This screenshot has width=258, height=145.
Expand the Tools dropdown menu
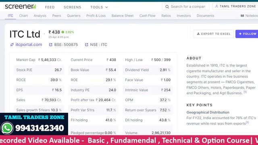pos(99,7)
